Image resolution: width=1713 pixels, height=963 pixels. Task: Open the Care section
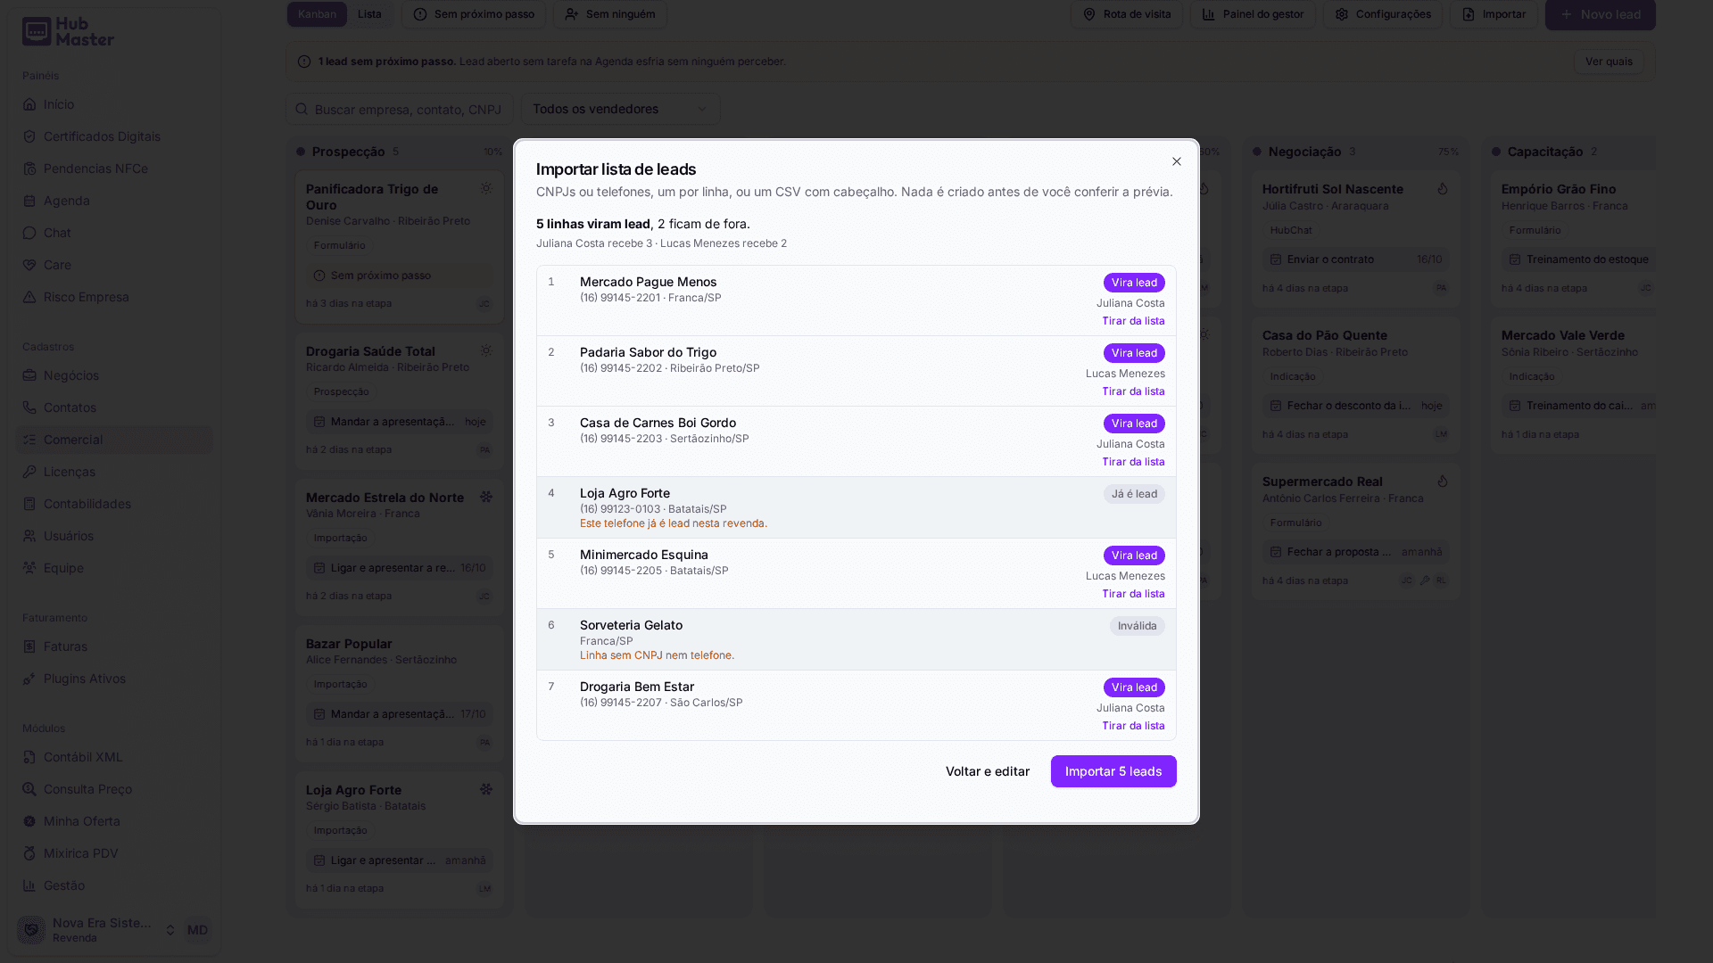pos(114,265)
